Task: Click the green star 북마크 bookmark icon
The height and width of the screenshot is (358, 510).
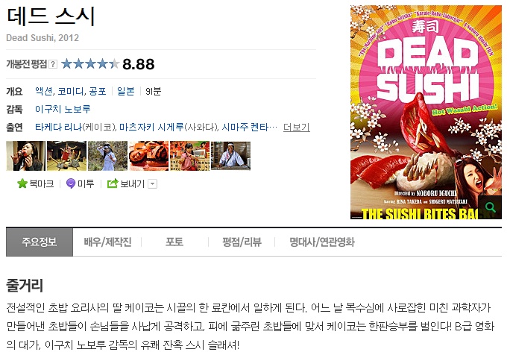Action: 22,183
